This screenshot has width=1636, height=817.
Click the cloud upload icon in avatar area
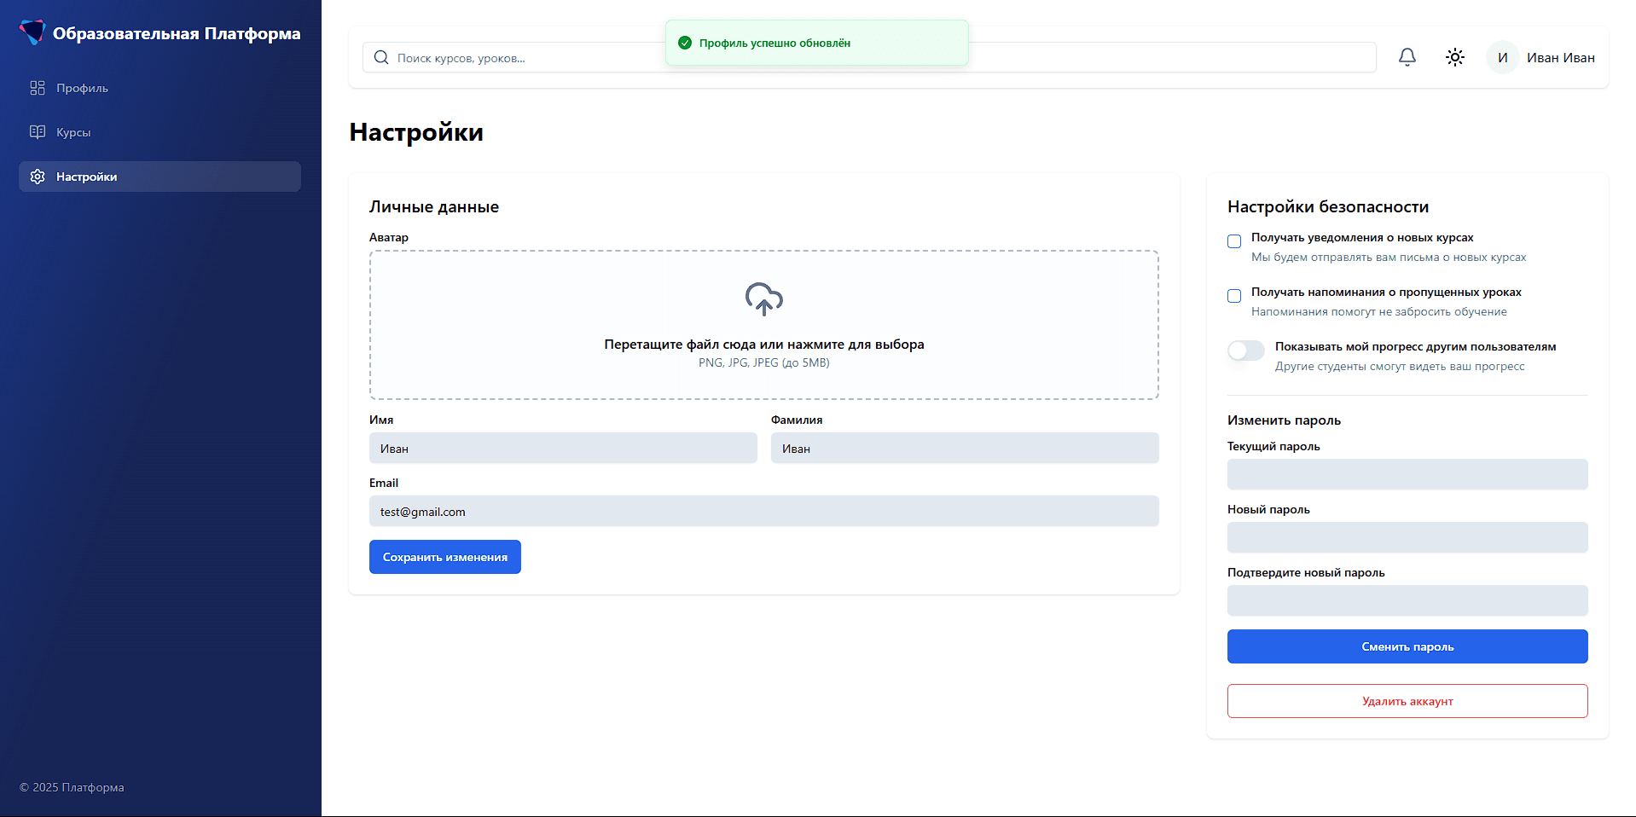pyautogui.click(x=763, y=299)
